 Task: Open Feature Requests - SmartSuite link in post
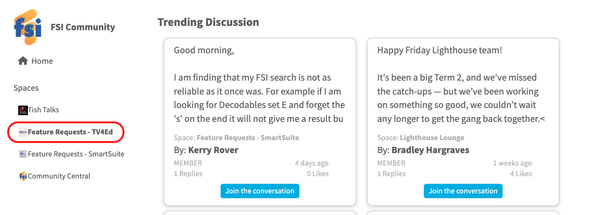pos(247,138)
